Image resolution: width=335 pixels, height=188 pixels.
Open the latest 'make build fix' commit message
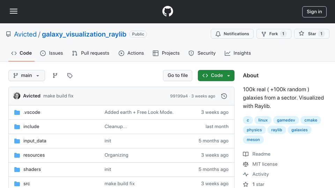(58, 96)
